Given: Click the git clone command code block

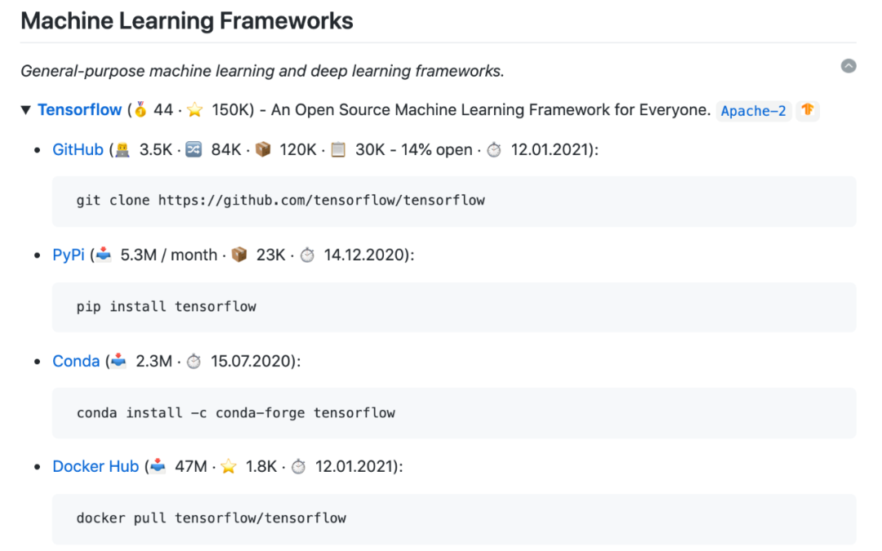Looking at the screenshot, I should [455, 202].
